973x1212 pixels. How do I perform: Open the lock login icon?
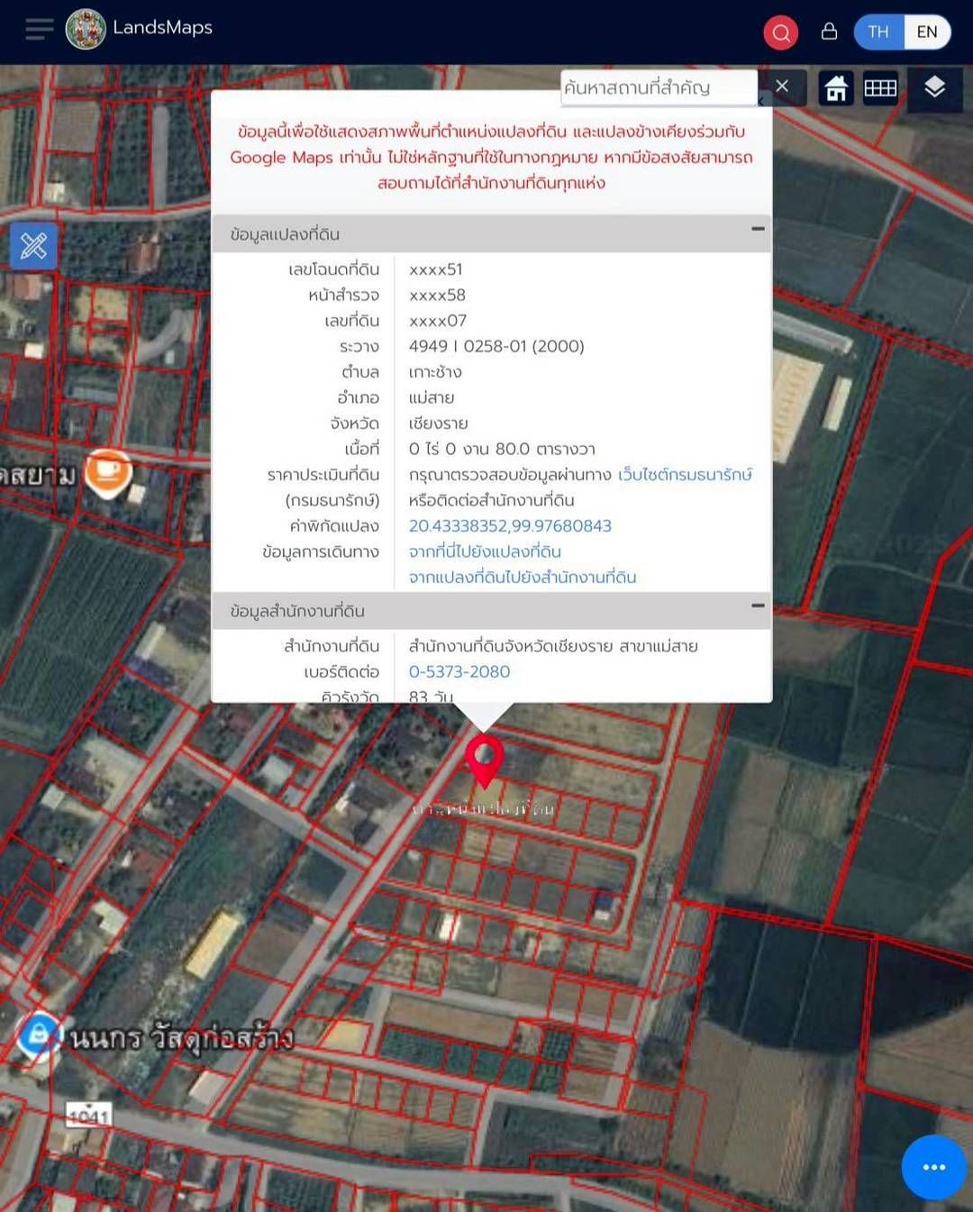[830, 32]
